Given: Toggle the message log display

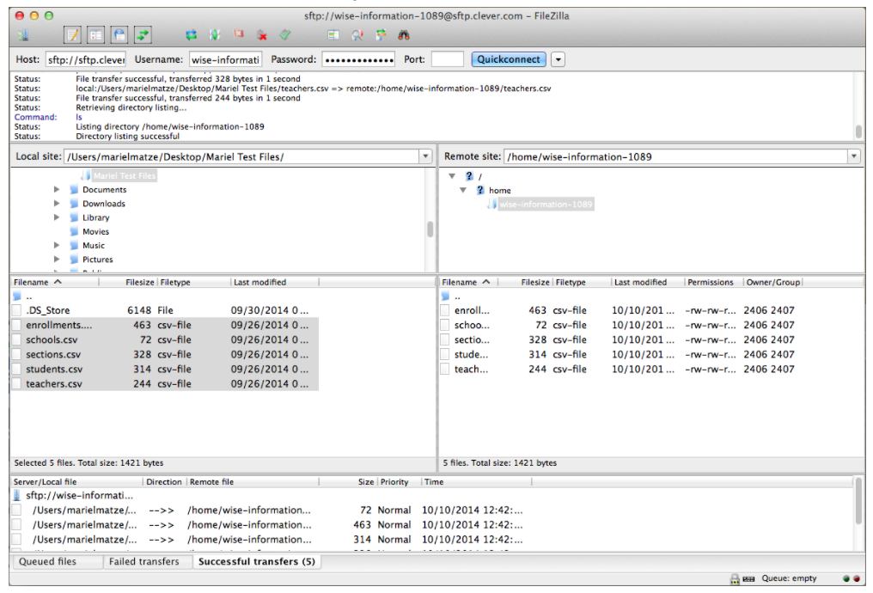Looking at the screenshot, I should pyautogui.click(x=74, y=34).
